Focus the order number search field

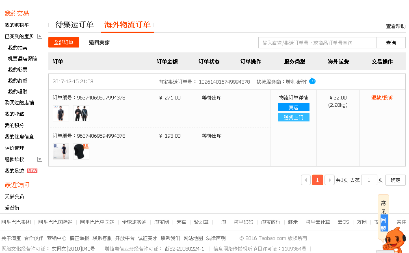tap(318, 43)
